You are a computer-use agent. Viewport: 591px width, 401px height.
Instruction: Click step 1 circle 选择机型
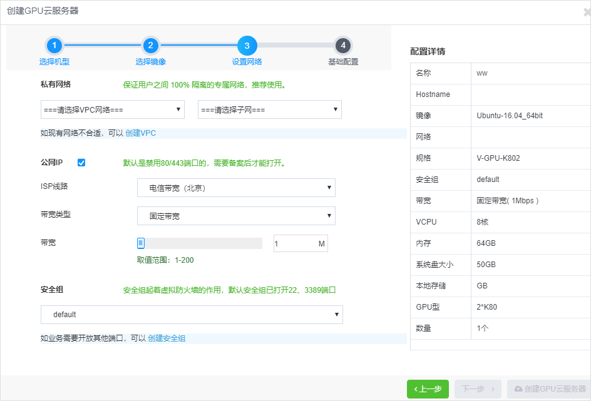[54, 46]
